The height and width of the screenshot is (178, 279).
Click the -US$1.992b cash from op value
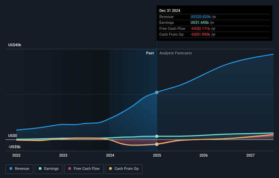pyautogui.click(x=200, y=35)
